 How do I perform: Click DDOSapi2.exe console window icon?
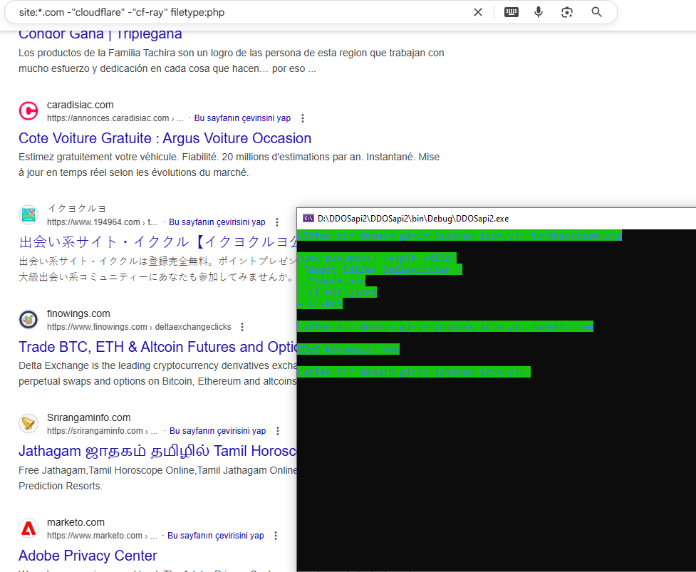308,218
